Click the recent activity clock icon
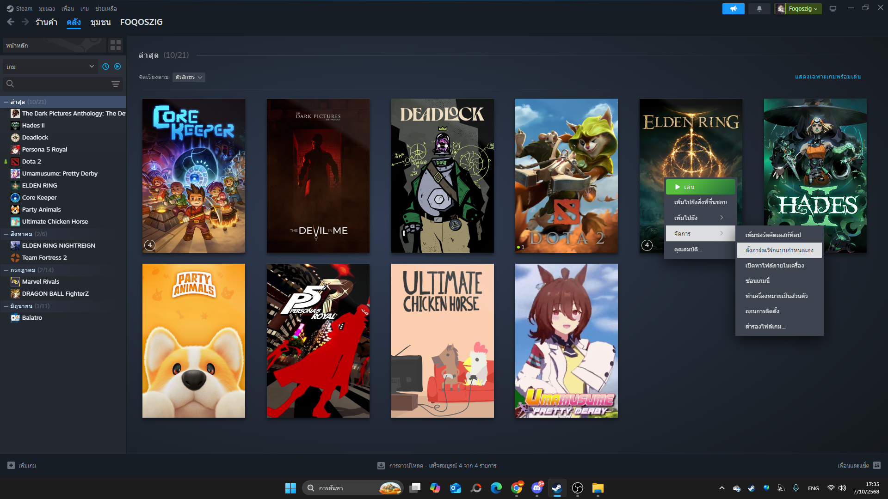The height and width of the screenshot is (499, 888). [105, 67]
